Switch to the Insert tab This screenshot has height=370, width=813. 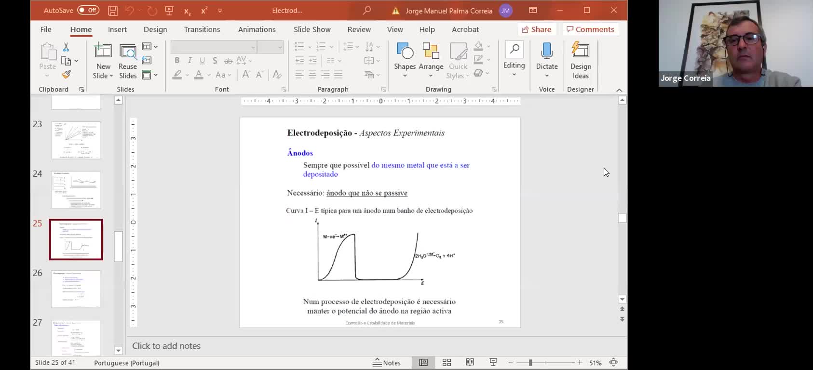(x=117, y=29)
